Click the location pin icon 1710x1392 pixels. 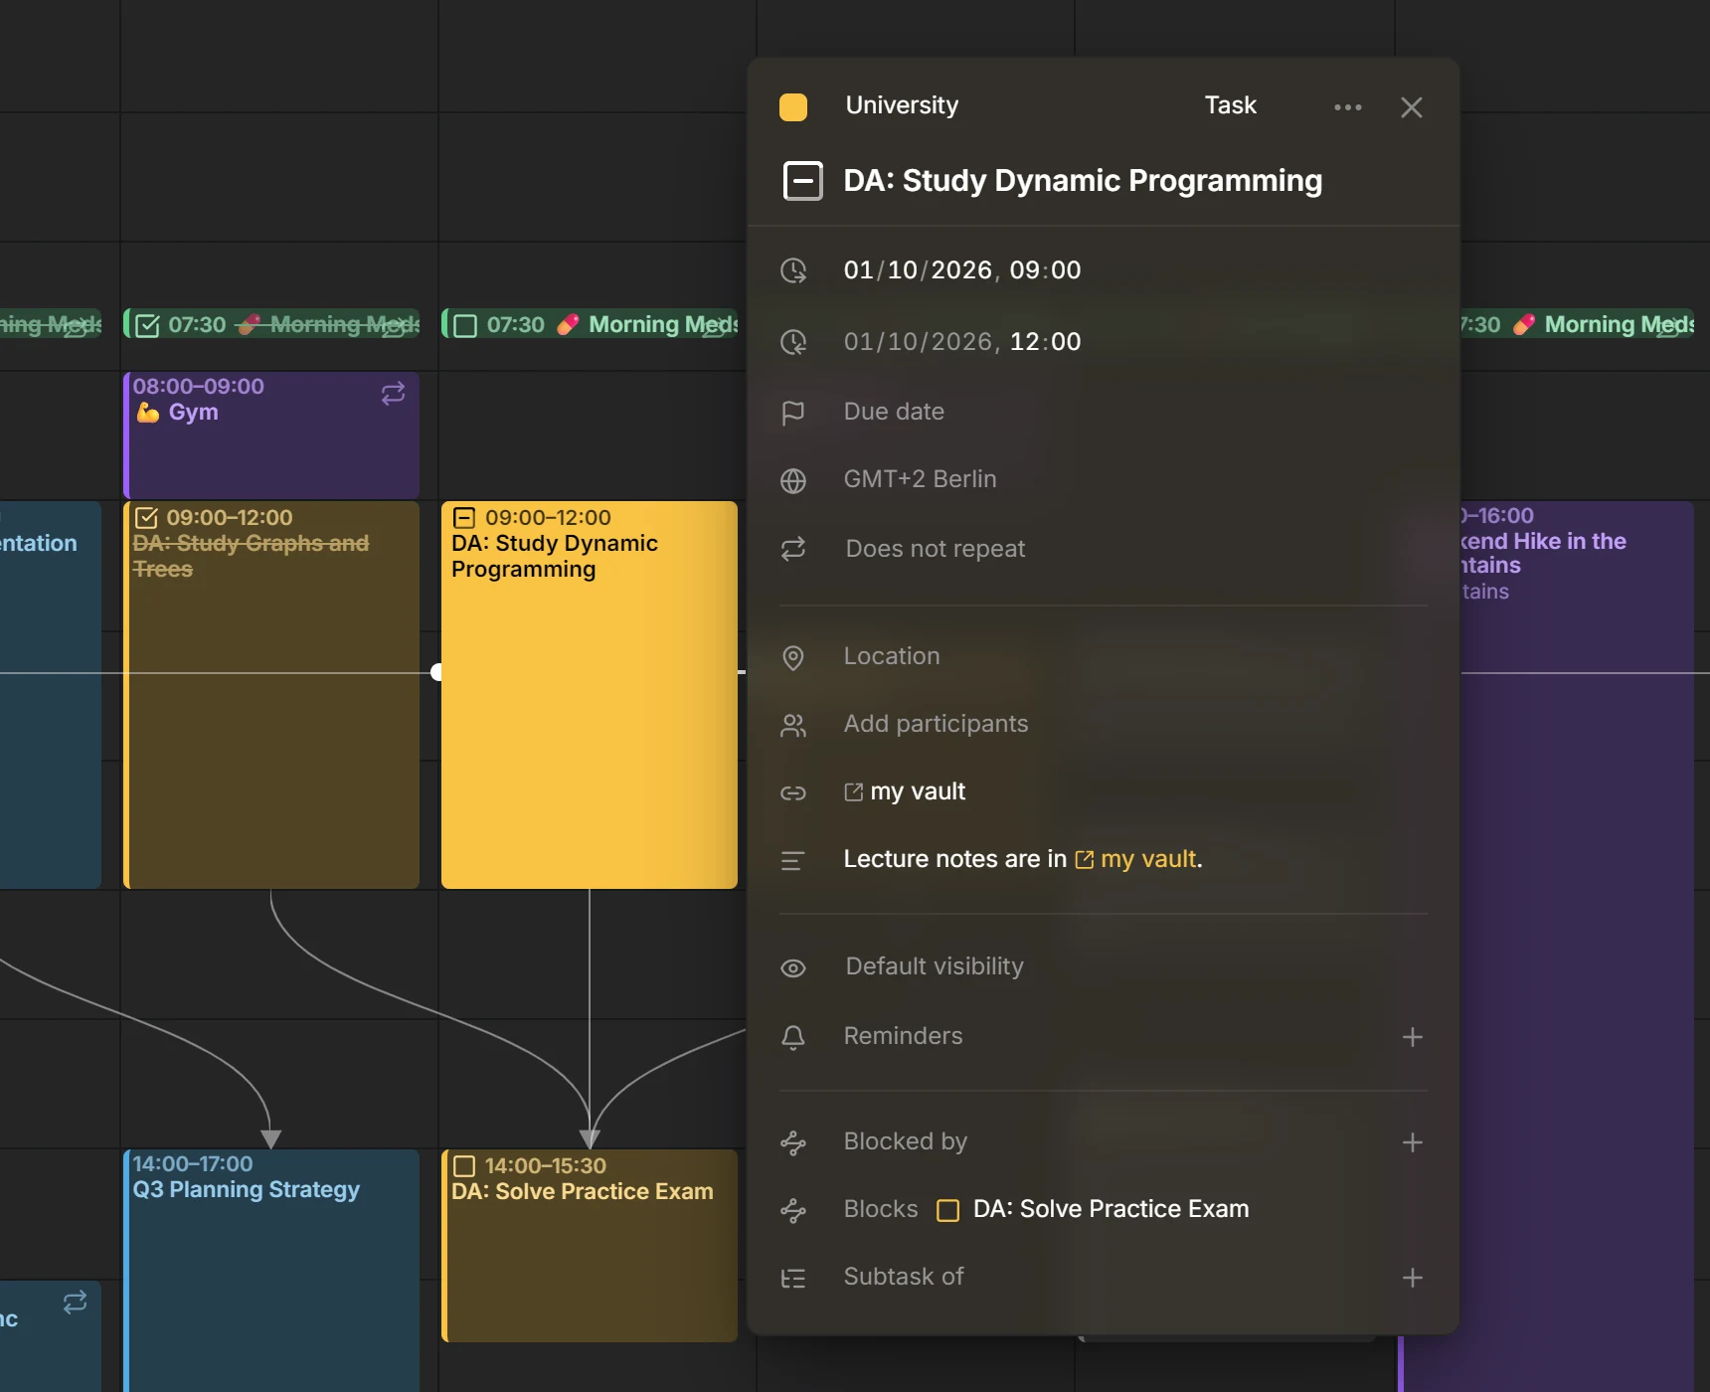pos(793,657)
